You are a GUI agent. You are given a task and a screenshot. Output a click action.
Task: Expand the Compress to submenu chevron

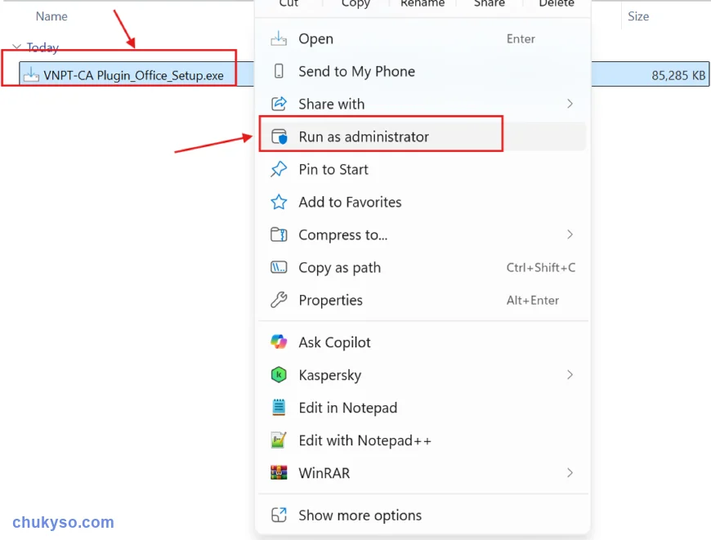tap(570, 234)
